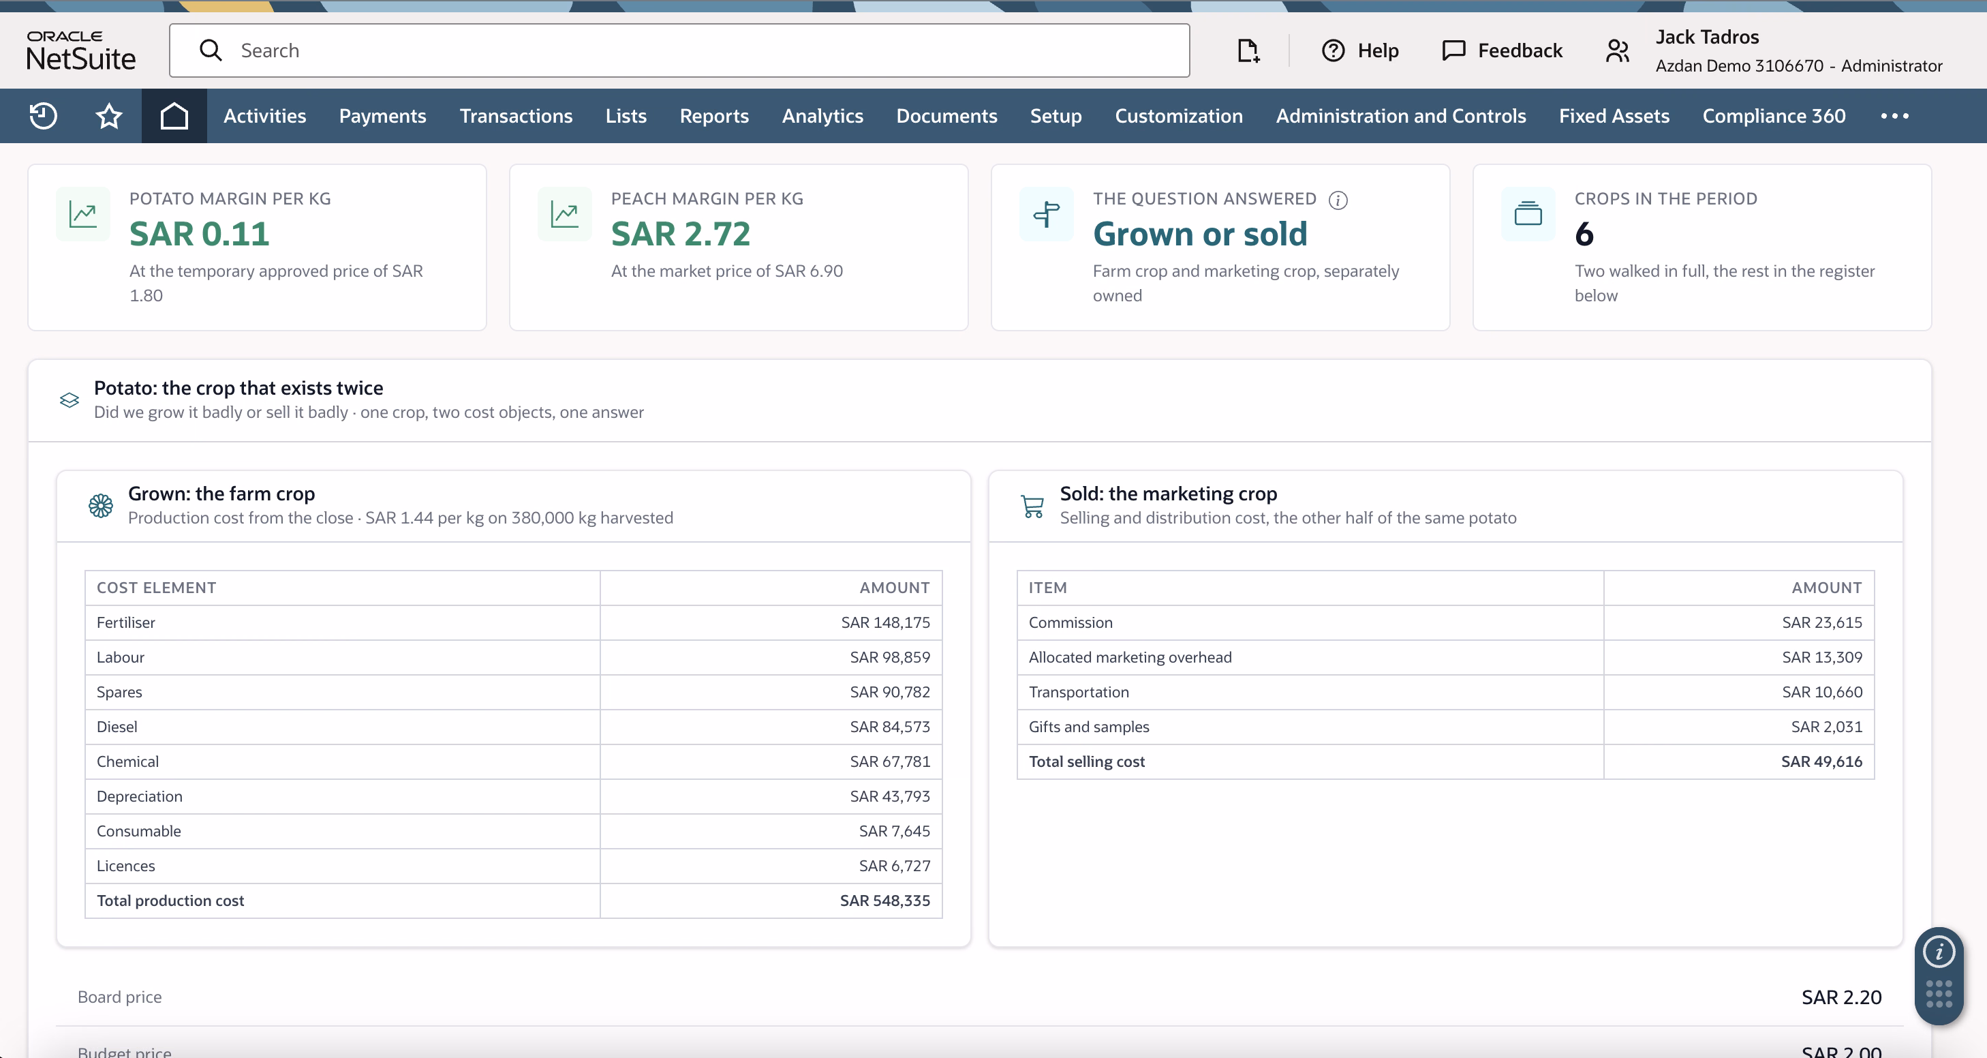Click the search magnifier icon
Screen dimensions: 1987x1058
pyautogui.click(x=211, y=50)
